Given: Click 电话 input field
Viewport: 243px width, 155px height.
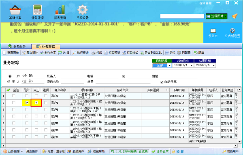Looking at the screenshot, I should 107,76.
